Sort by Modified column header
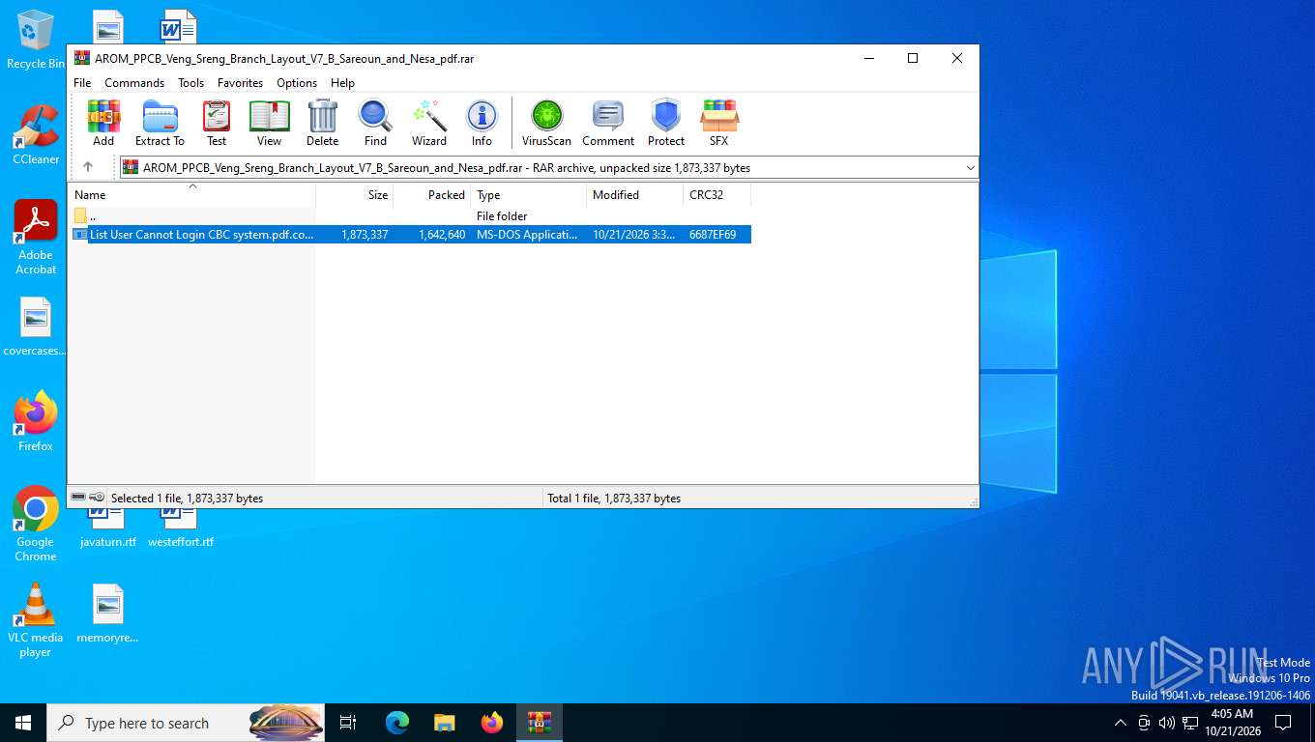The height and width of the screenshot is (742, 1315). [x=635, y=194]
